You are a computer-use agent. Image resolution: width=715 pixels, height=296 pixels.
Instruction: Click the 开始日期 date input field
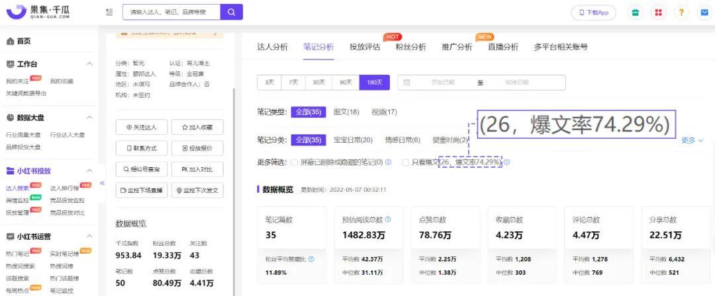[442, 83]
